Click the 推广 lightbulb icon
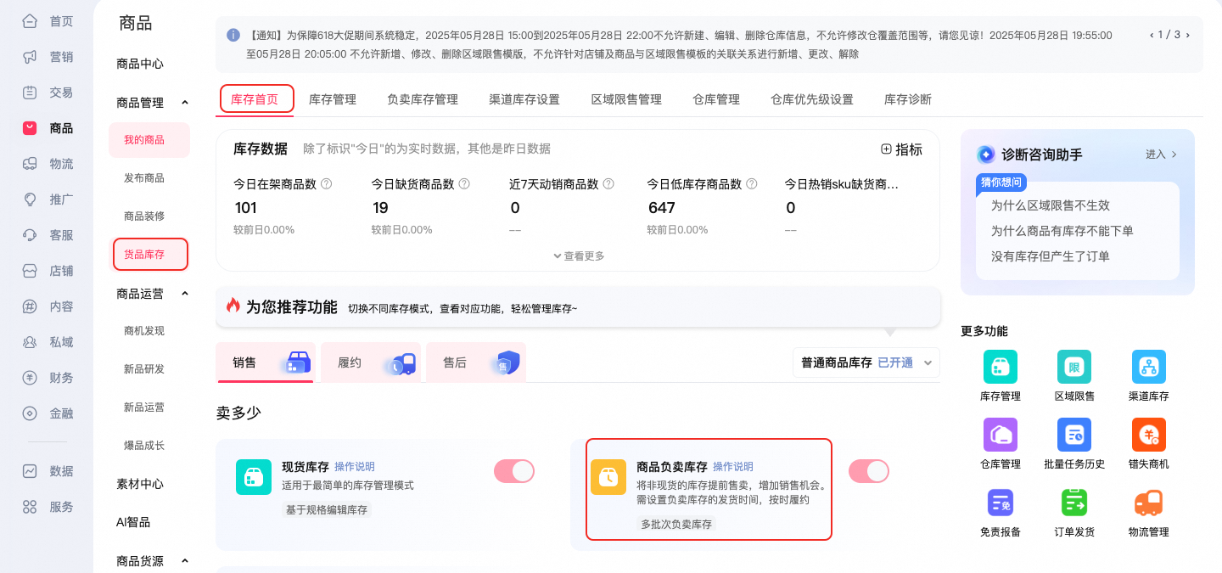This screenshot has width=1222, height=573. coord(30,199)
